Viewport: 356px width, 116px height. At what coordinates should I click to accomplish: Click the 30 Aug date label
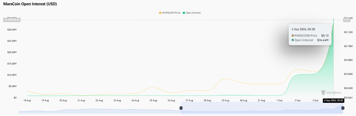pyautogui.click(x=244, y=101)
